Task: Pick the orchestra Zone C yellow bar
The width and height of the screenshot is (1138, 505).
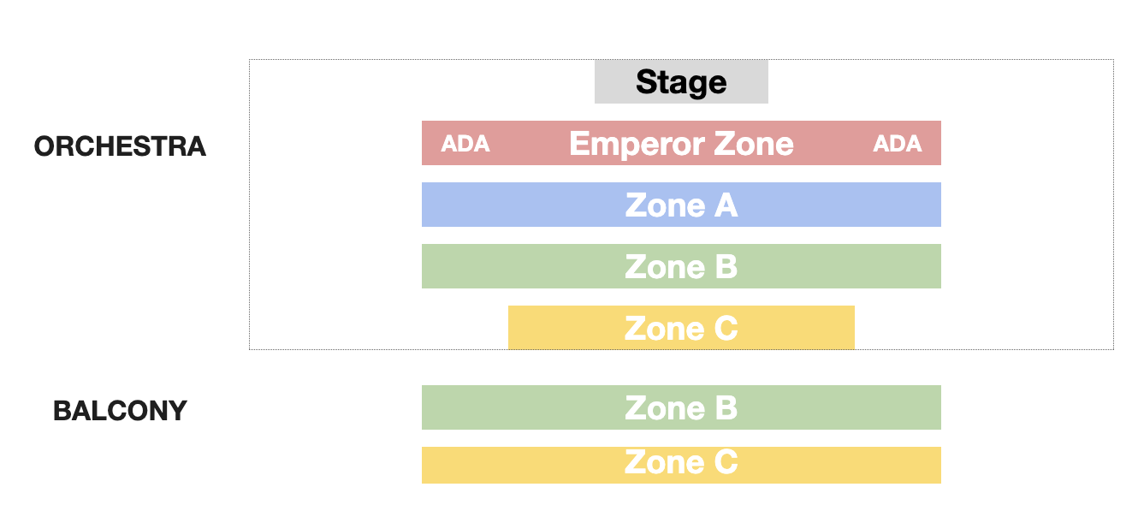Action: 681,328
